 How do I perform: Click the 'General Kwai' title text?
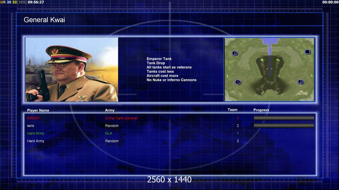pyautogui.click(x=44, y=20)
